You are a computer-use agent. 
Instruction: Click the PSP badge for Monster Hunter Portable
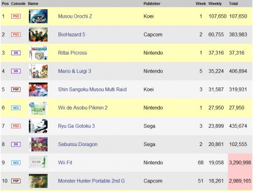[16, 181]
